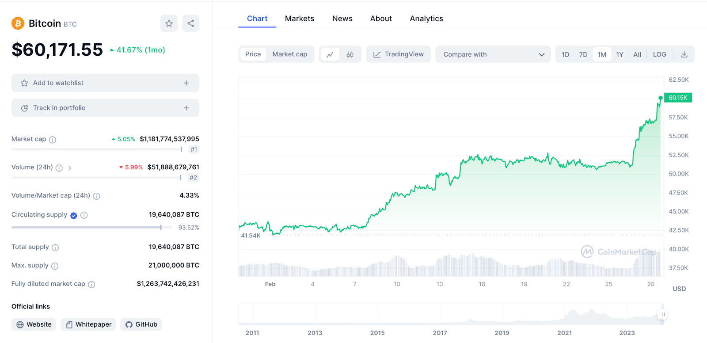The height and width of the screenshot is (343, 707).
Task: Select line chart view icon
Action: coord(330,54)
